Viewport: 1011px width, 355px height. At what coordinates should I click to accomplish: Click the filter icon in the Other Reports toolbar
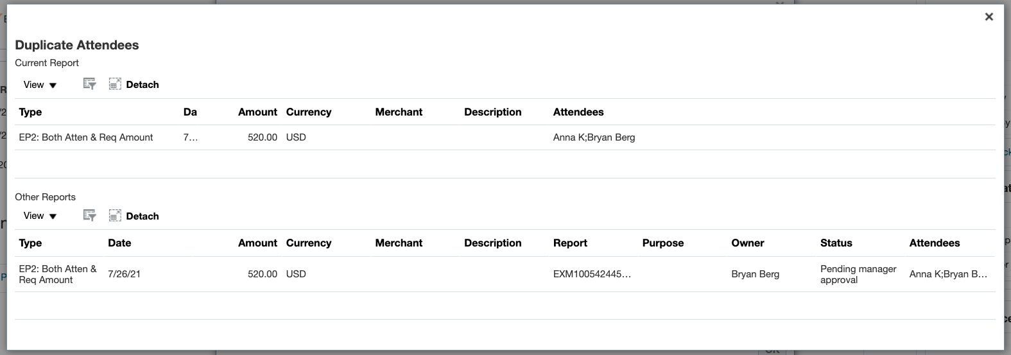(90, 216)
